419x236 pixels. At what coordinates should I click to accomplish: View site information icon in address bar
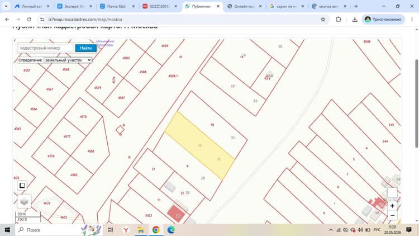coord(42,19)
